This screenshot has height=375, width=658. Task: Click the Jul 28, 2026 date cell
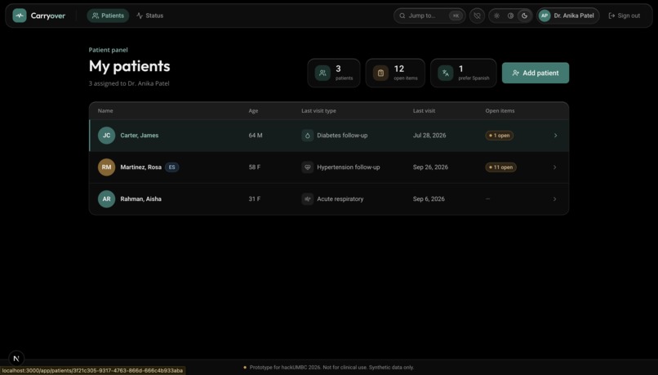(x=429, y=136)
